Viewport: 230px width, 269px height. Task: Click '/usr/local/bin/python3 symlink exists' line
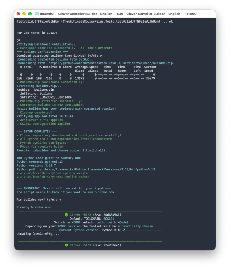tap(53, 177)
